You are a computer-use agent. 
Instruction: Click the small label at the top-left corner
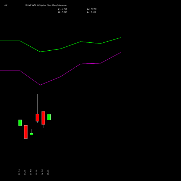click(6, 5)
